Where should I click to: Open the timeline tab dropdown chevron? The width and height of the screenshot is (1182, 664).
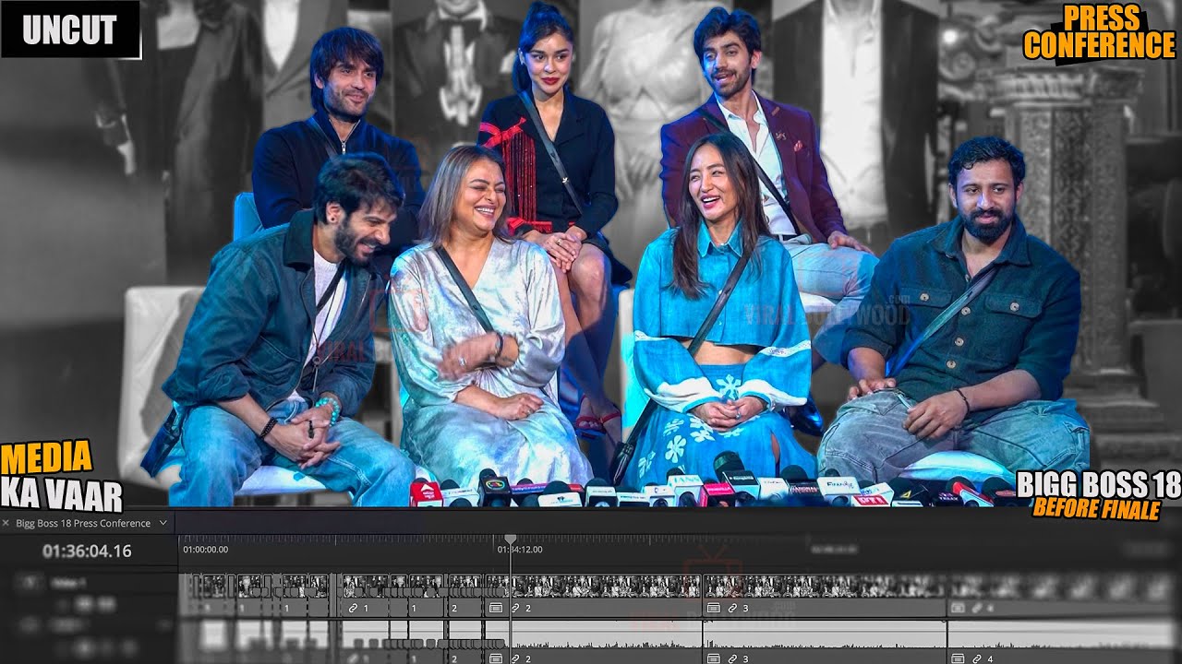coord(163,523)
